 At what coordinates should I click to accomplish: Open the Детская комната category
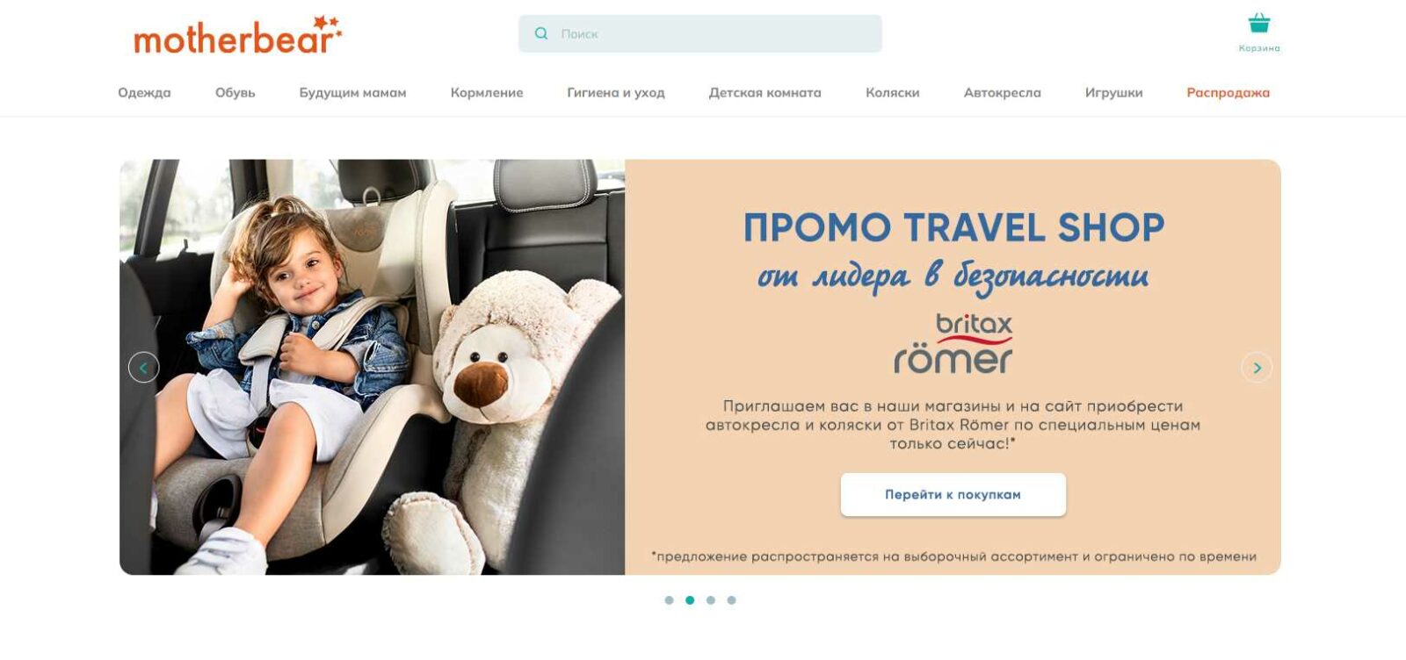[765, 93]
